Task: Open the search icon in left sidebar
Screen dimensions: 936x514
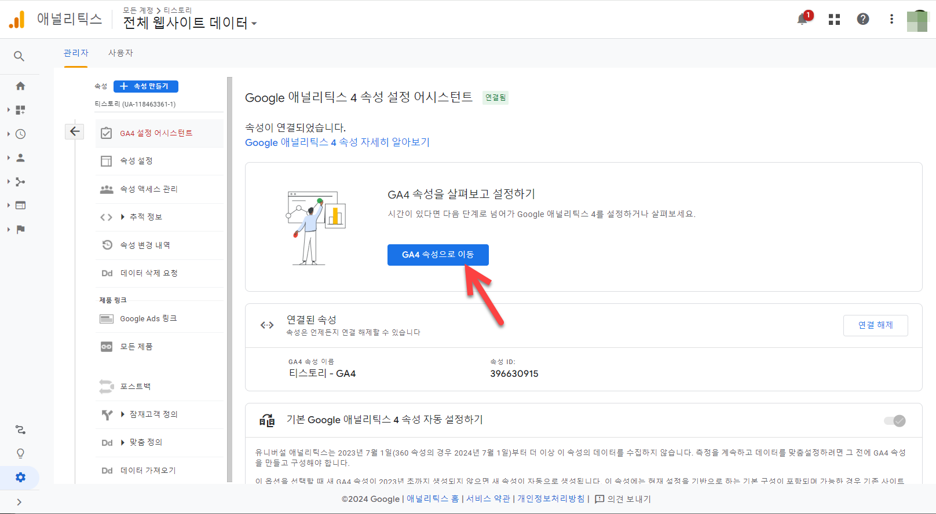Action: pyautogui.click(x=19, y=56)
